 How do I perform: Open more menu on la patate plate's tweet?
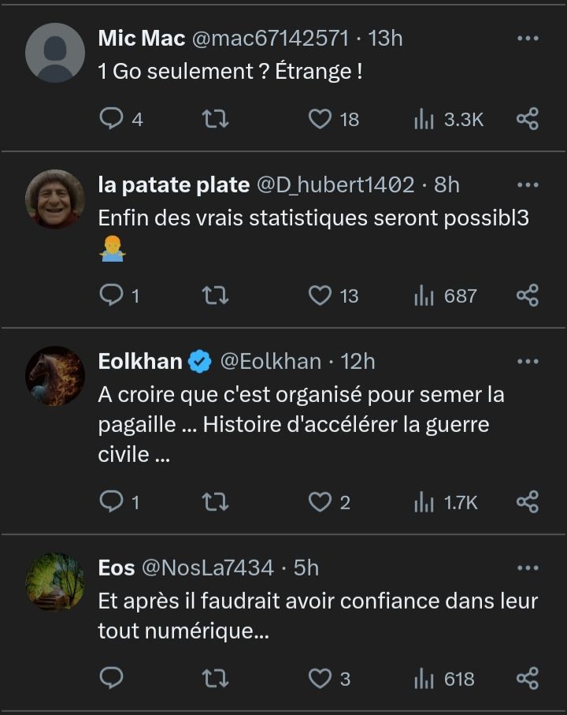pos(527,184)
